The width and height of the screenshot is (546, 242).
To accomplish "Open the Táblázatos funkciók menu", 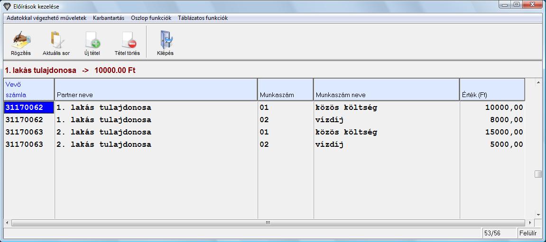I will click(203, 18).
